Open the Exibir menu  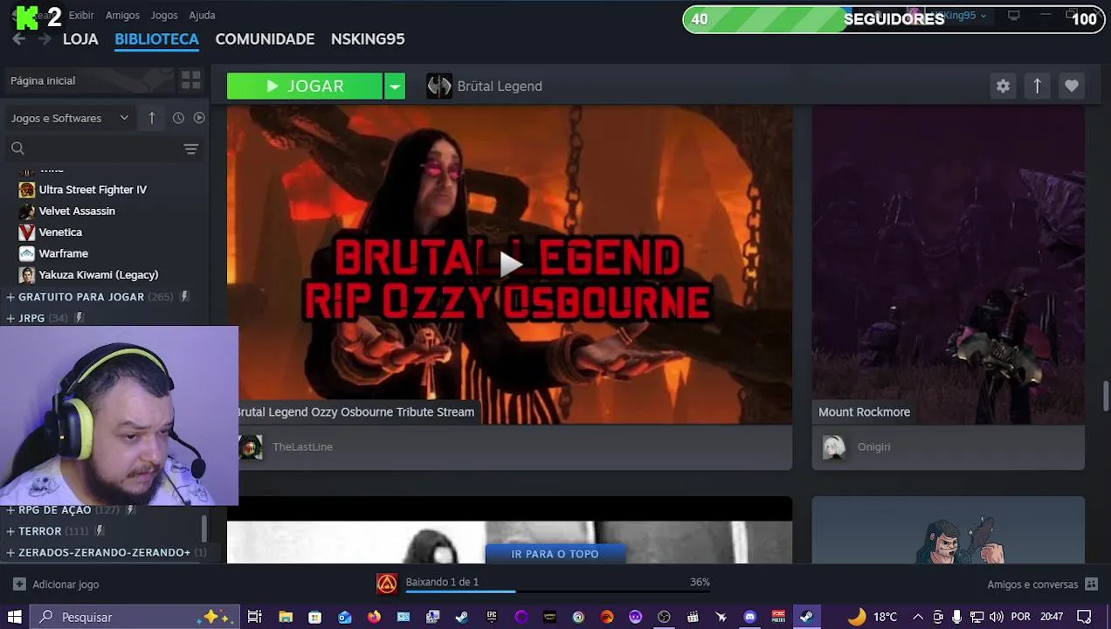pos(81,15)
